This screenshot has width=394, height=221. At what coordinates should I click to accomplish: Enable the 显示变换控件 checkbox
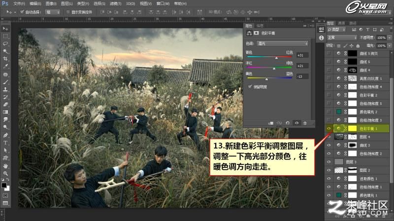point(68,12)
